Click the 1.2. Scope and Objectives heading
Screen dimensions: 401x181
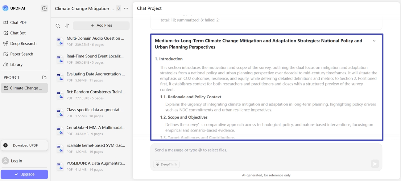pos(184,117)
